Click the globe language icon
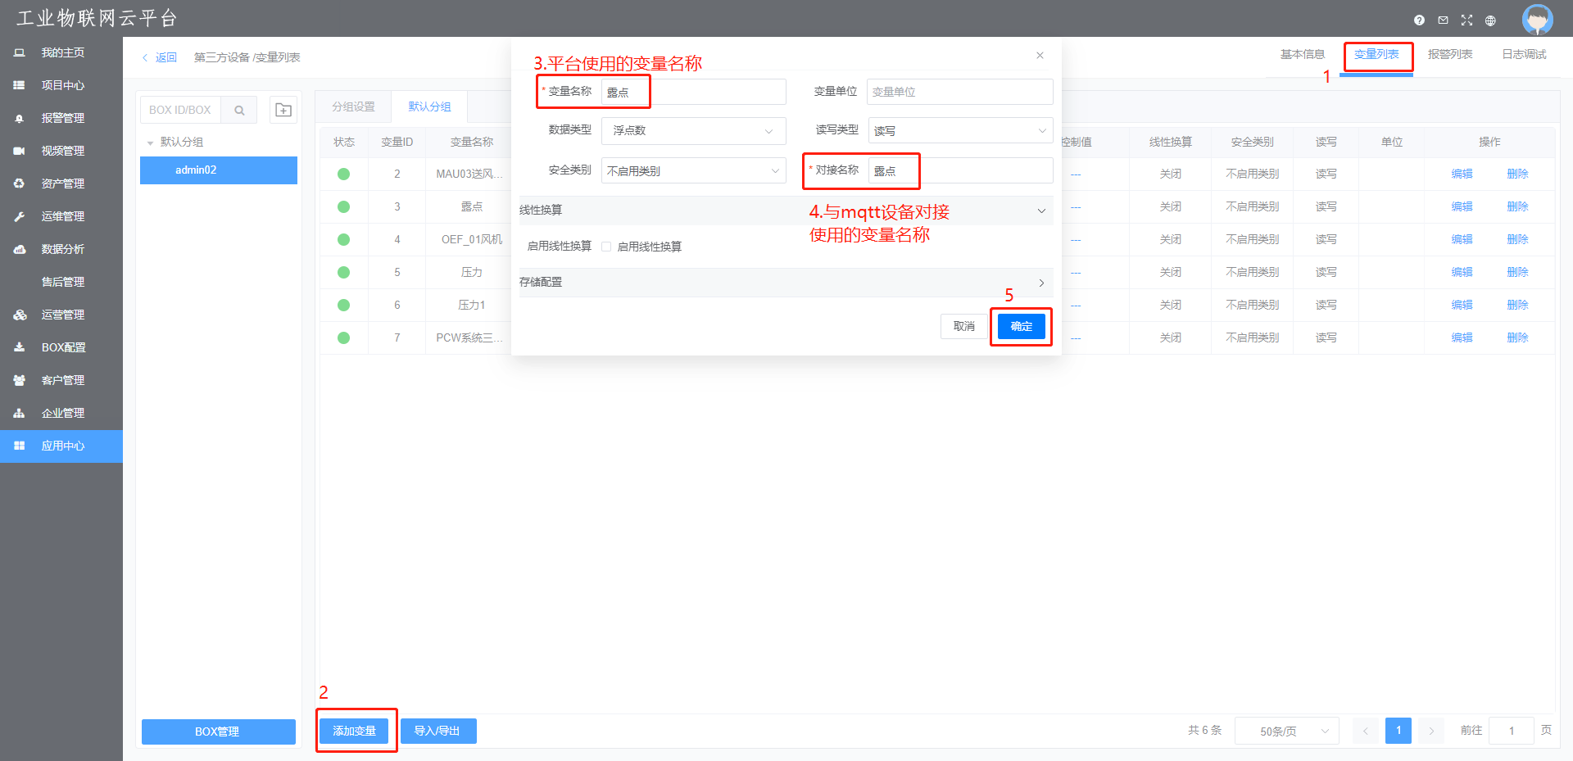 point(1490,20)
